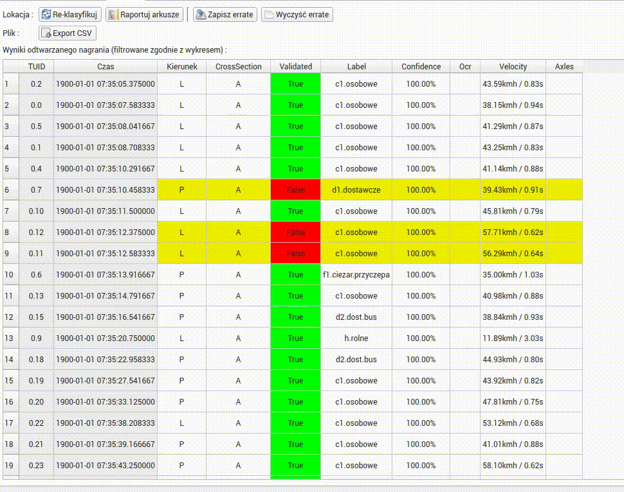This screenshot has width=624, height=492.
Task: Click the Re-klasyfikuj refresh icon
Action: [x=46, y=15]
